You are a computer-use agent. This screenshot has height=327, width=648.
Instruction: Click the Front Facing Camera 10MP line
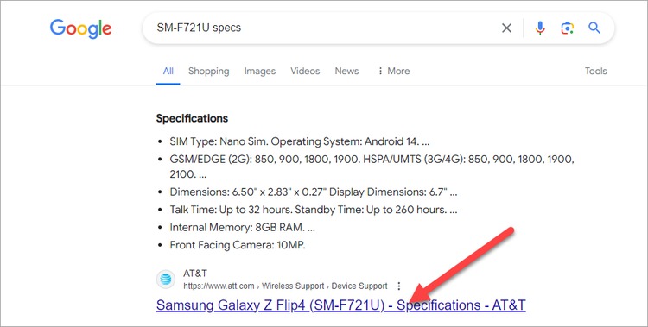(x=238, y=245)
